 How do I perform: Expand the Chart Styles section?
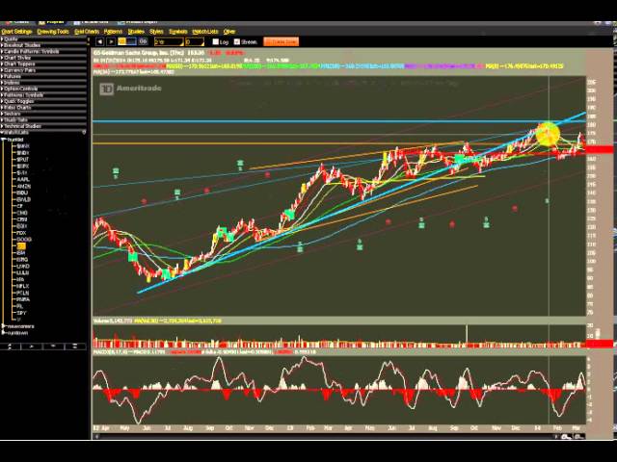(43, 58)
